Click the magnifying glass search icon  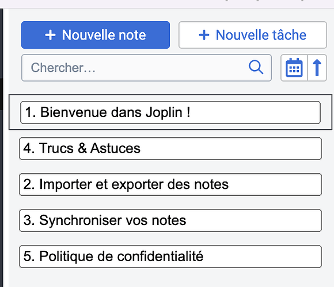tap(256, 67)
